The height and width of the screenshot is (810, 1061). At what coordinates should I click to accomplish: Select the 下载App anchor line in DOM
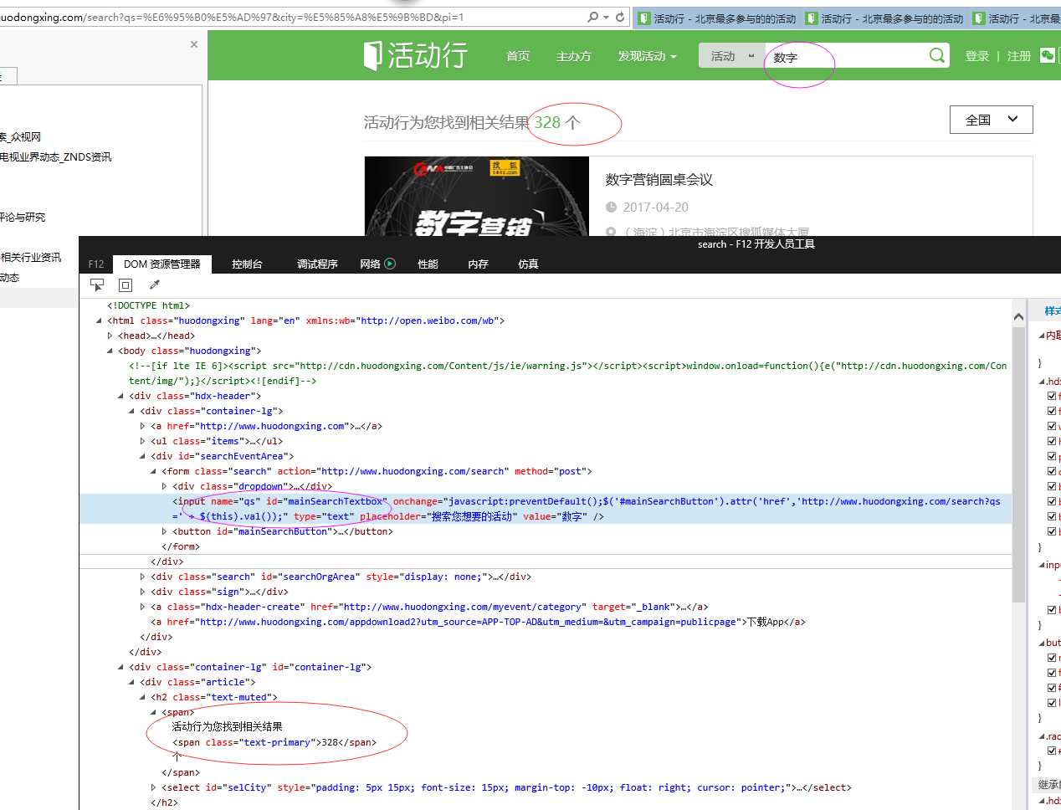pyautogui.click(x=478, y=622)
